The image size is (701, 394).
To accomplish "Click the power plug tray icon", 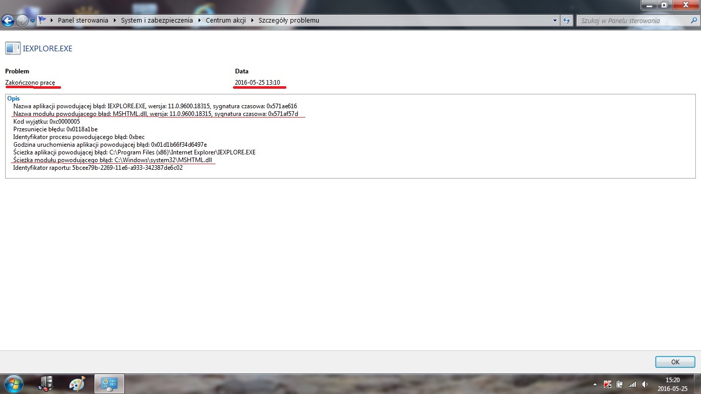I will click(x=620, y=384).
